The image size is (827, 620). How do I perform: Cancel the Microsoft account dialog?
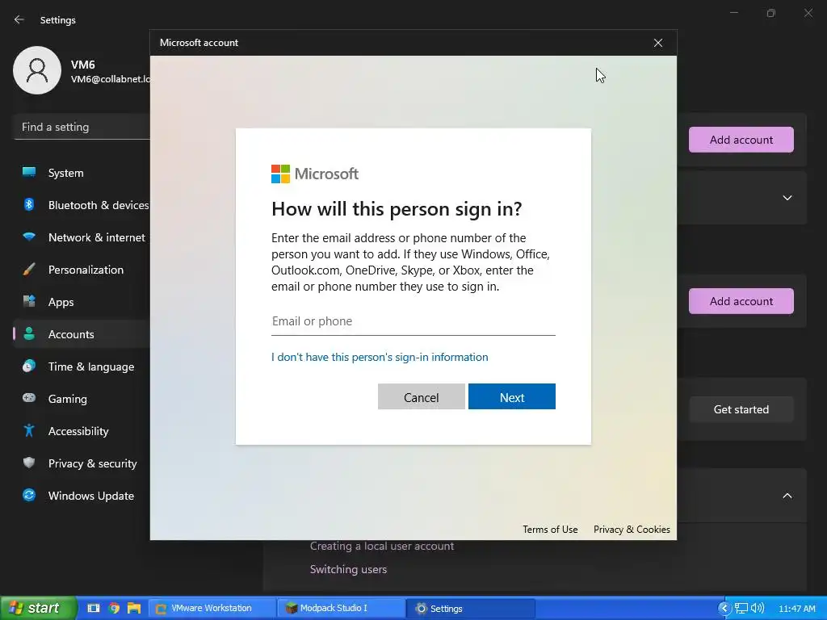click(421, 397)
